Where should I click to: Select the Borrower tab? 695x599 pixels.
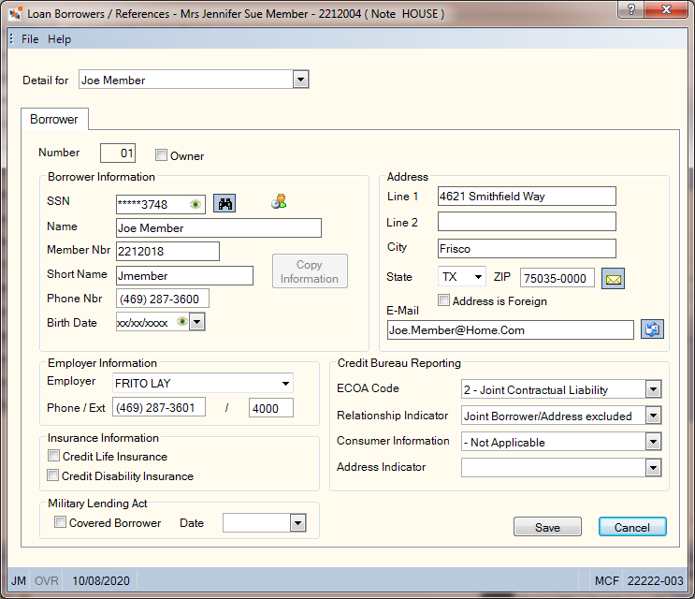click(x=54, y=119)
